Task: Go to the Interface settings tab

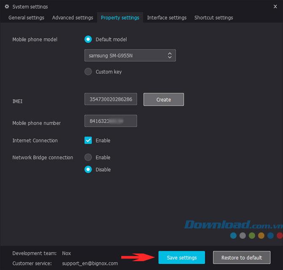Action: (167, 18)
